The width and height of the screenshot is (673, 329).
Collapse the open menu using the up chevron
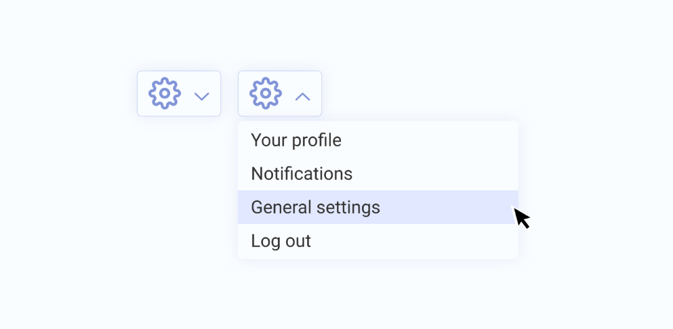click(x=302, y=96)
